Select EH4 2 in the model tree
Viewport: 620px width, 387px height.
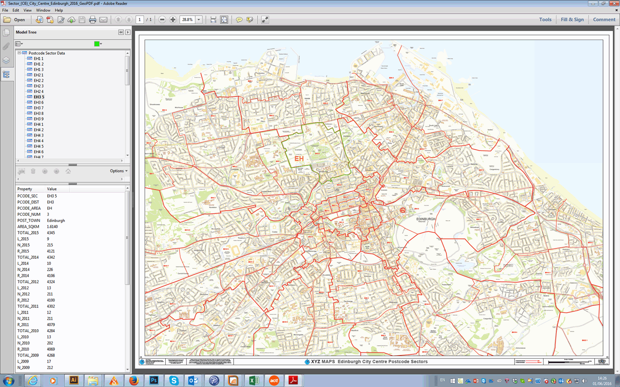point(38,130)
